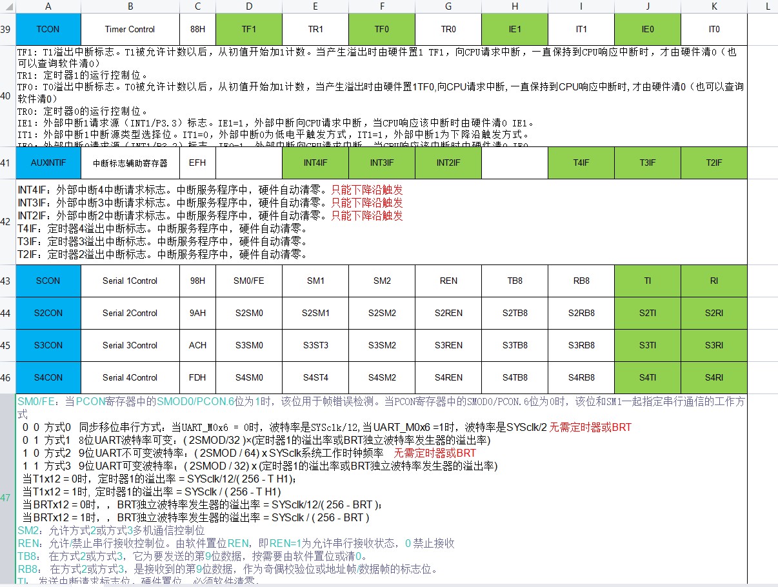Select row 40 header
The width and height of the screenshot is (778, 587).
pyautogui.click(x=8, y=95)
